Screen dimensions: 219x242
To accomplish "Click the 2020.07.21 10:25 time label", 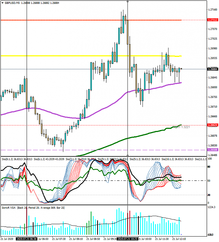I will [x=127, y=239].
